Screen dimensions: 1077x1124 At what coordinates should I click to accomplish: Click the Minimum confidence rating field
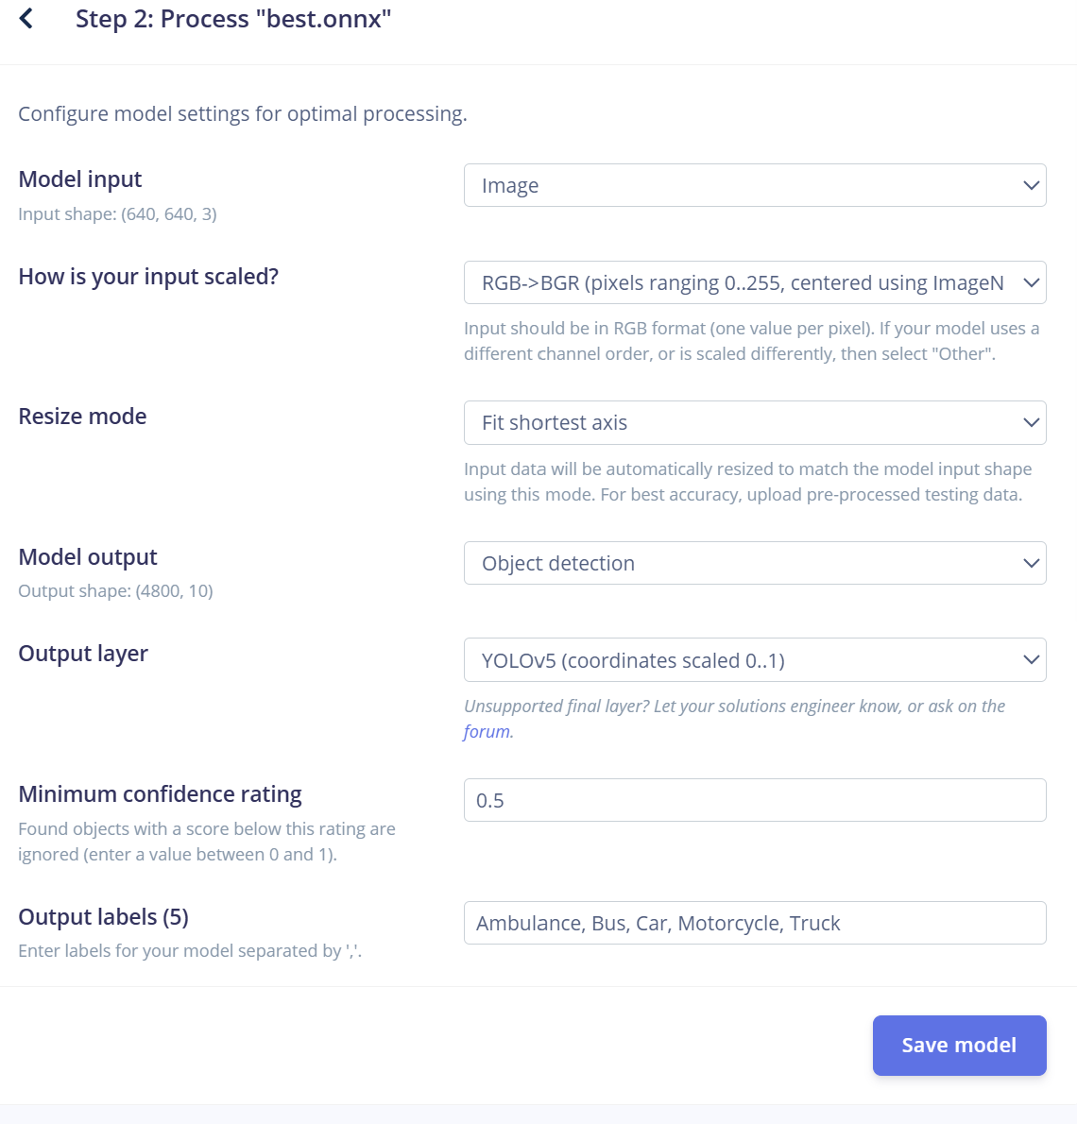point(754,800)
